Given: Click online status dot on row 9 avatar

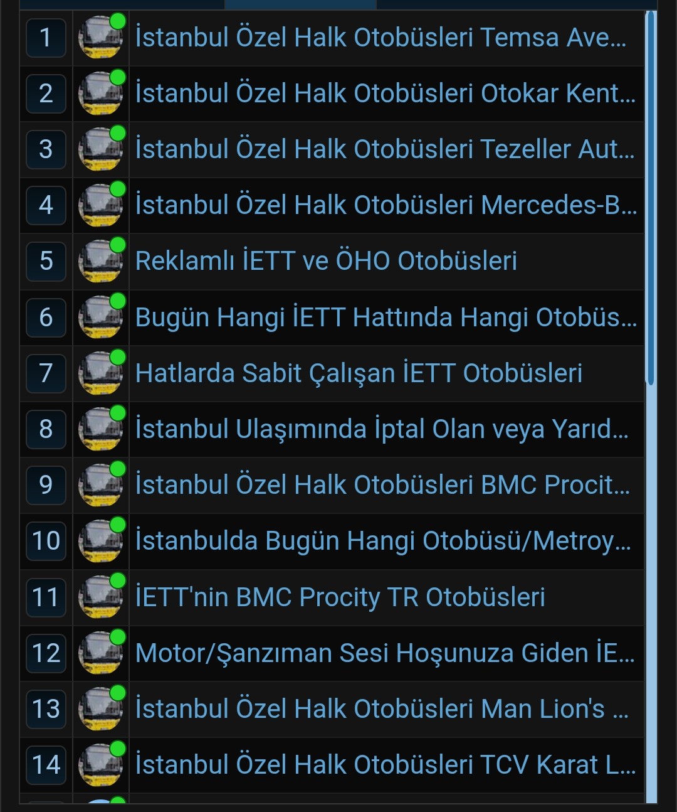Looking at the screenshot, I should pyautogui.click(x=118, y=469).
